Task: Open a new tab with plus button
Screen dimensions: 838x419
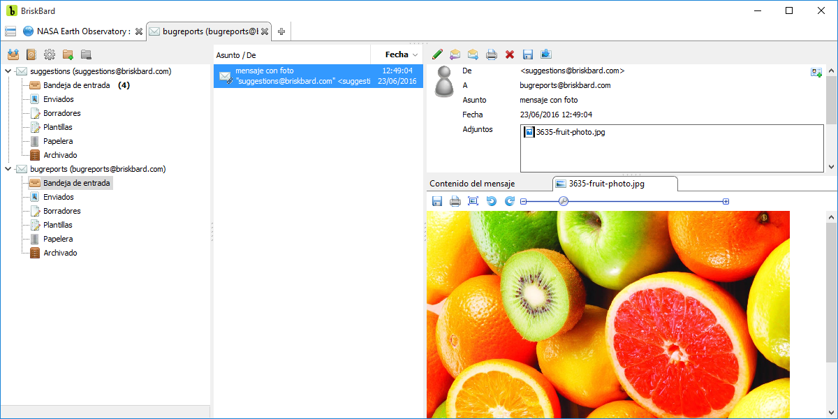Action: pyautogui.click(x=281, y=31)
